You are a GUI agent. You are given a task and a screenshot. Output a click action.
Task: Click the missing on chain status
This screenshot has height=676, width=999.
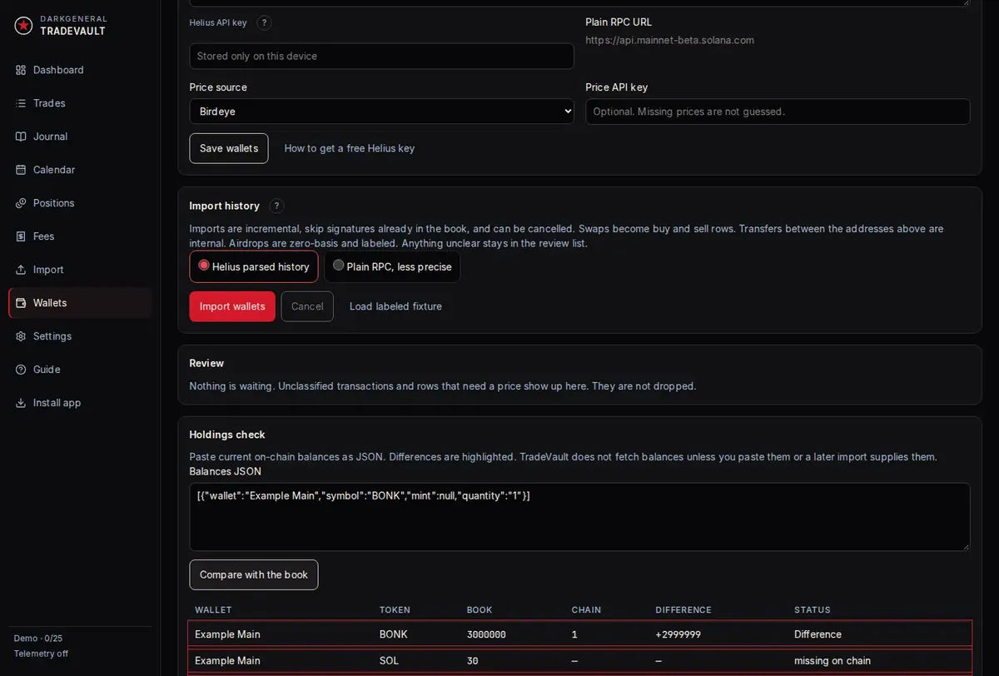pos(832,661)
